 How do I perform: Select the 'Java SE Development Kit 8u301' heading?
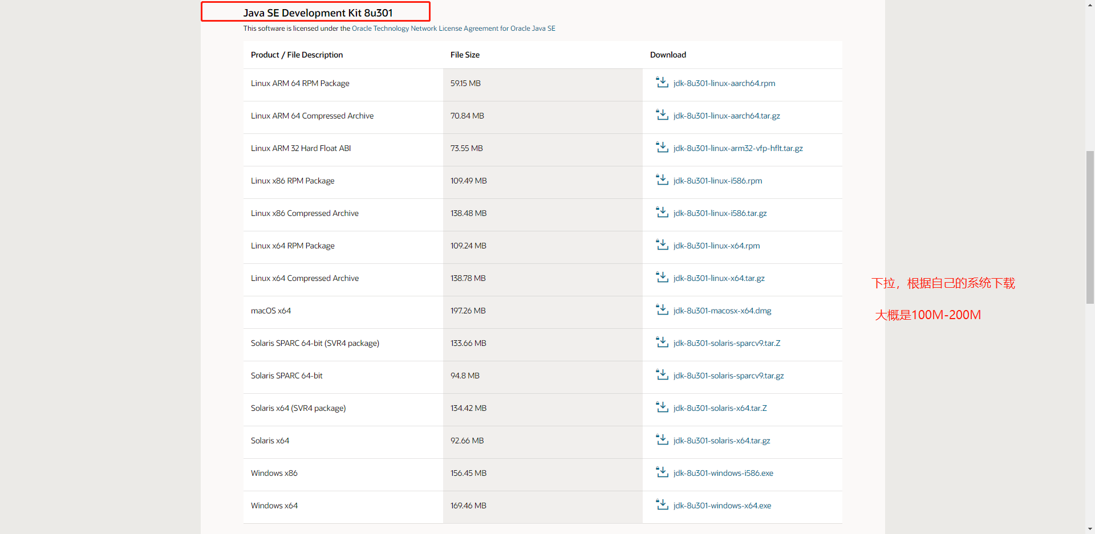point(318,13)
